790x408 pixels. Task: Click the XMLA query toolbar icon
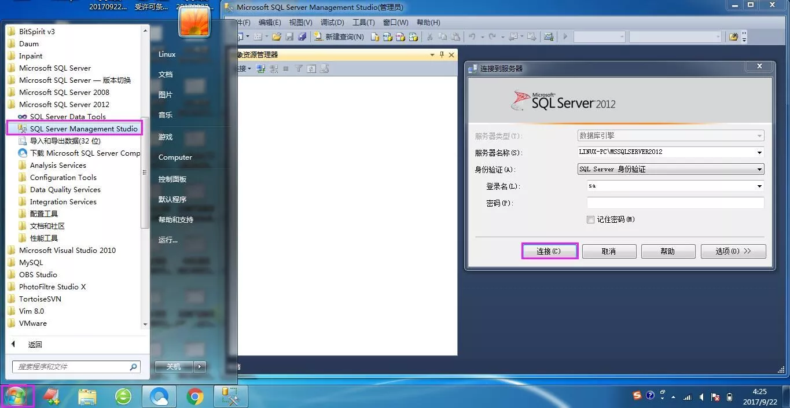(413, 36)
